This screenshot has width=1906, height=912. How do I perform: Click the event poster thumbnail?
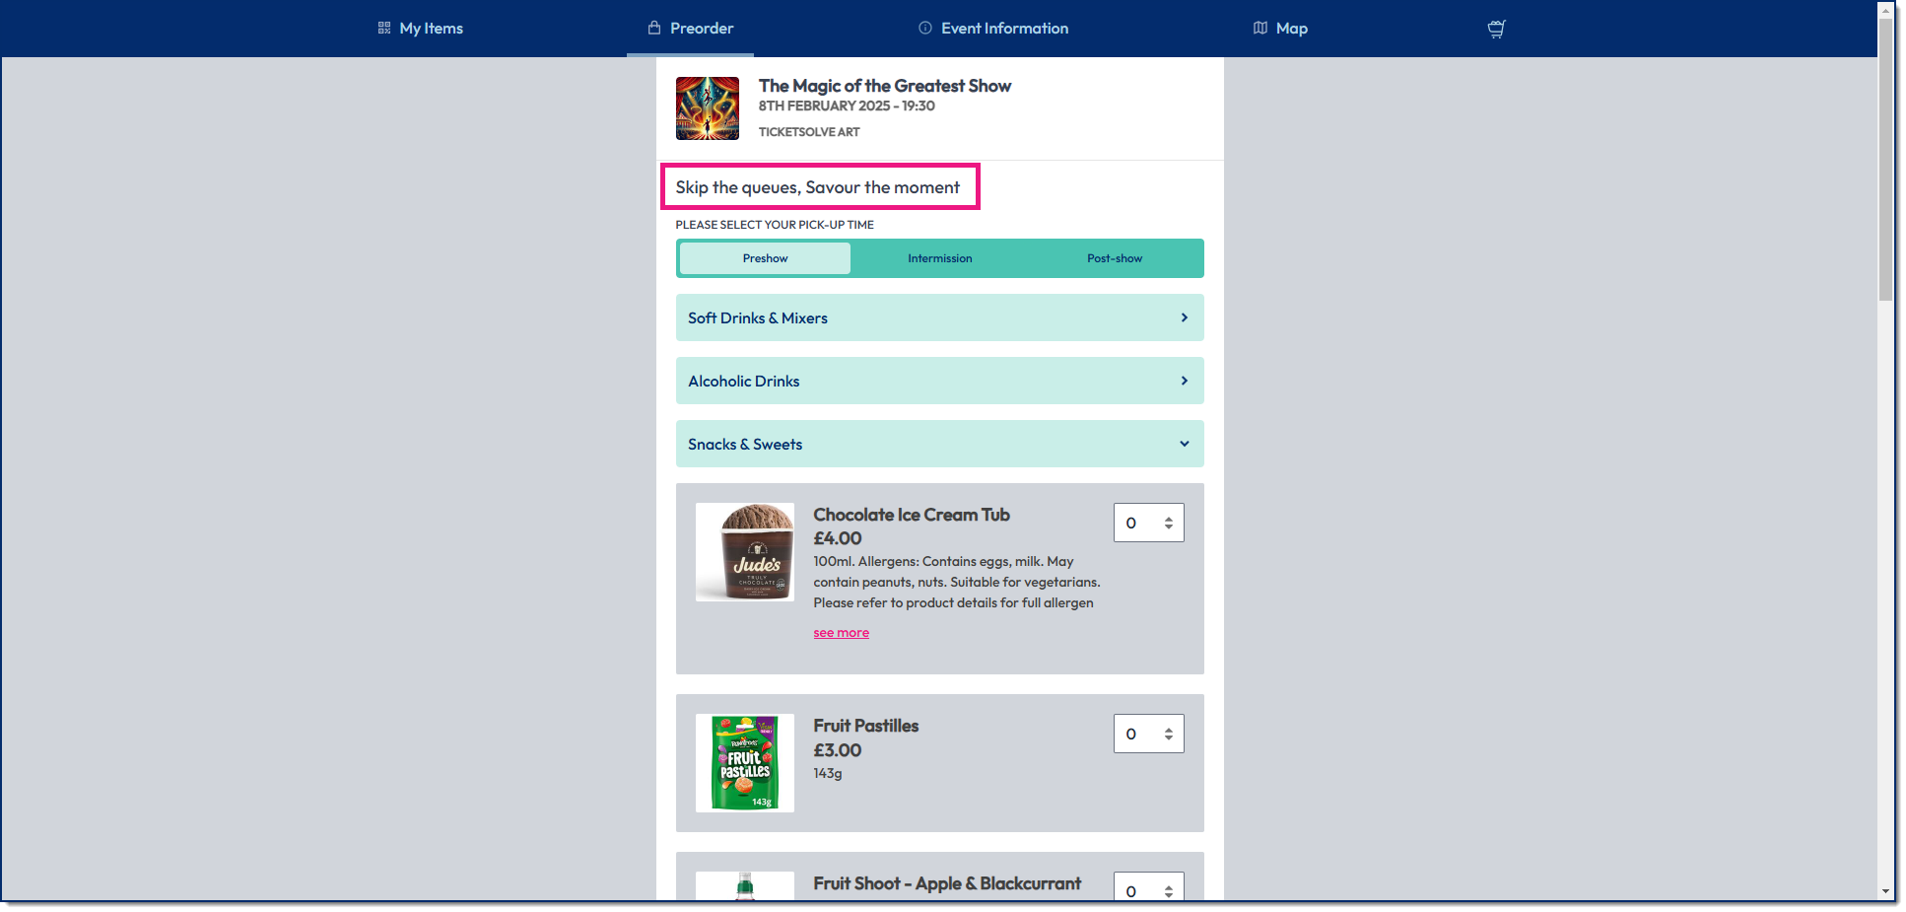pyautogui.click(x=707, y=108)
